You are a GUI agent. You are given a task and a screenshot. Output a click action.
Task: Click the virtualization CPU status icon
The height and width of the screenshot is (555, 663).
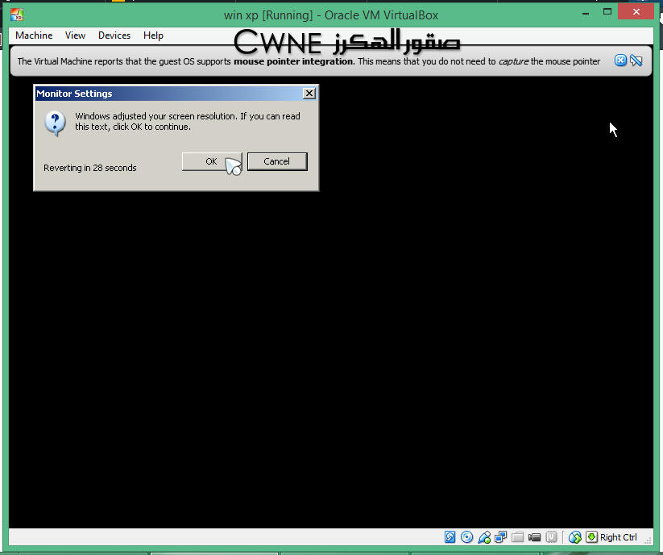[x=551, y=536]
